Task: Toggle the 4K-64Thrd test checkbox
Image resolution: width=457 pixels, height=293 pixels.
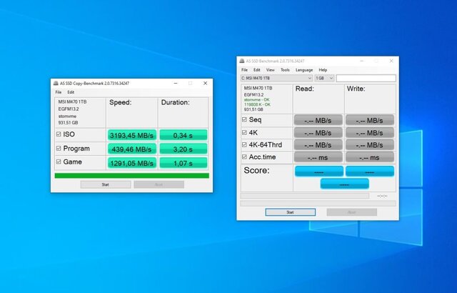Action: click(x=243, y=145)
